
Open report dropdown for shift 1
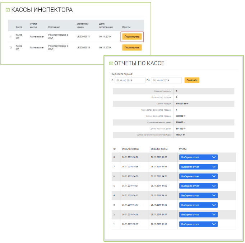pyautogui.click(x=198, y=224)
